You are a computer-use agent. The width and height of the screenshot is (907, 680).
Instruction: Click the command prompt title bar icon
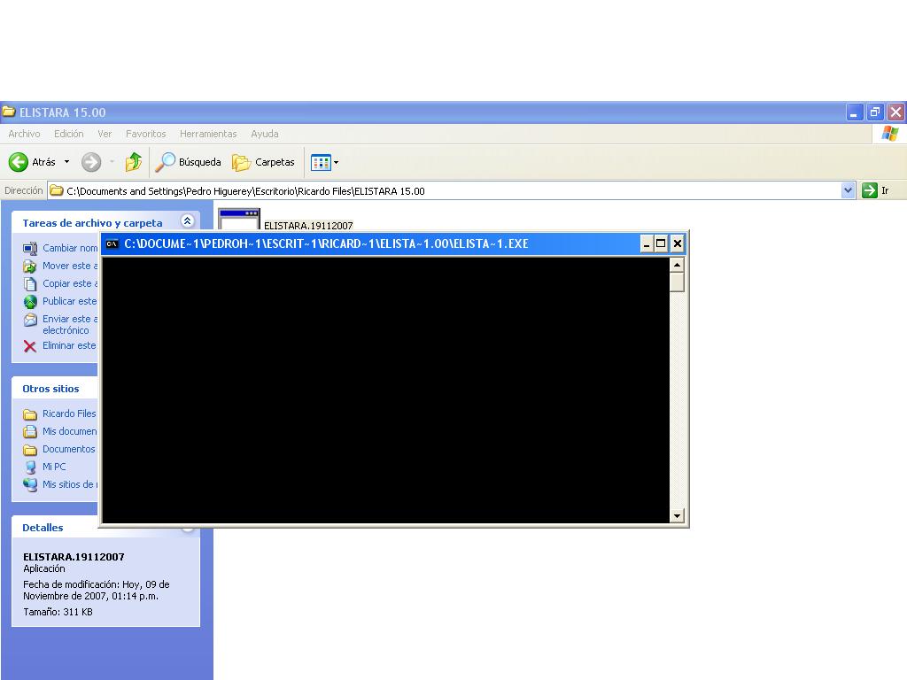(x=112, y=243)
